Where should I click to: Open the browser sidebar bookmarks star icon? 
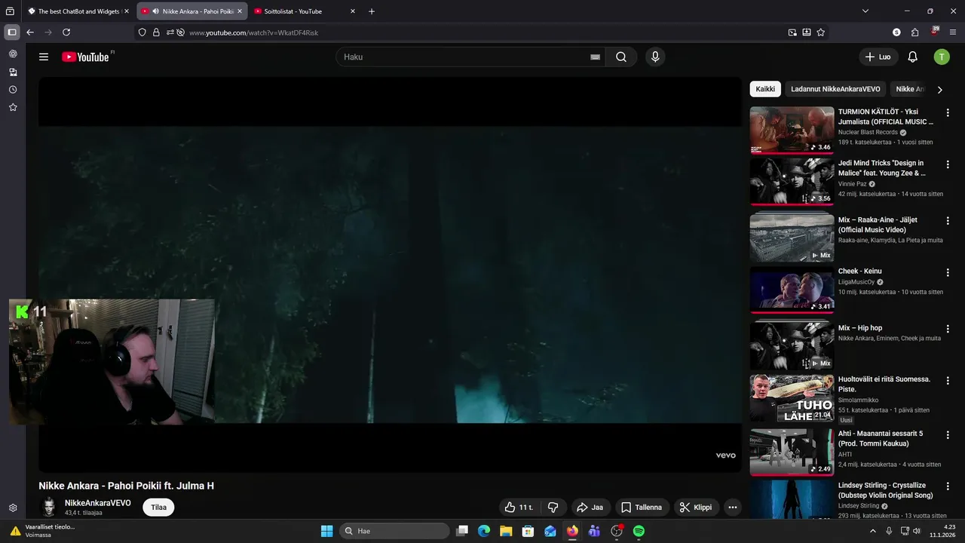[x=13, y=108]
